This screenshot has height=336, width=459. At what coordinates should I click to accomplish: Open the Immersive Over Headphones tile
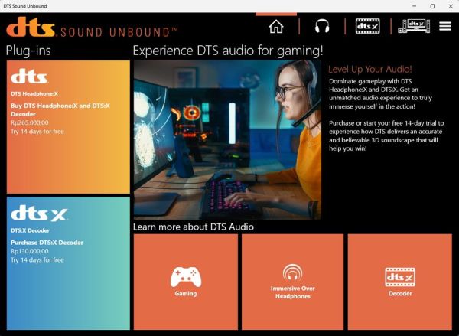(x=292, y=282)
